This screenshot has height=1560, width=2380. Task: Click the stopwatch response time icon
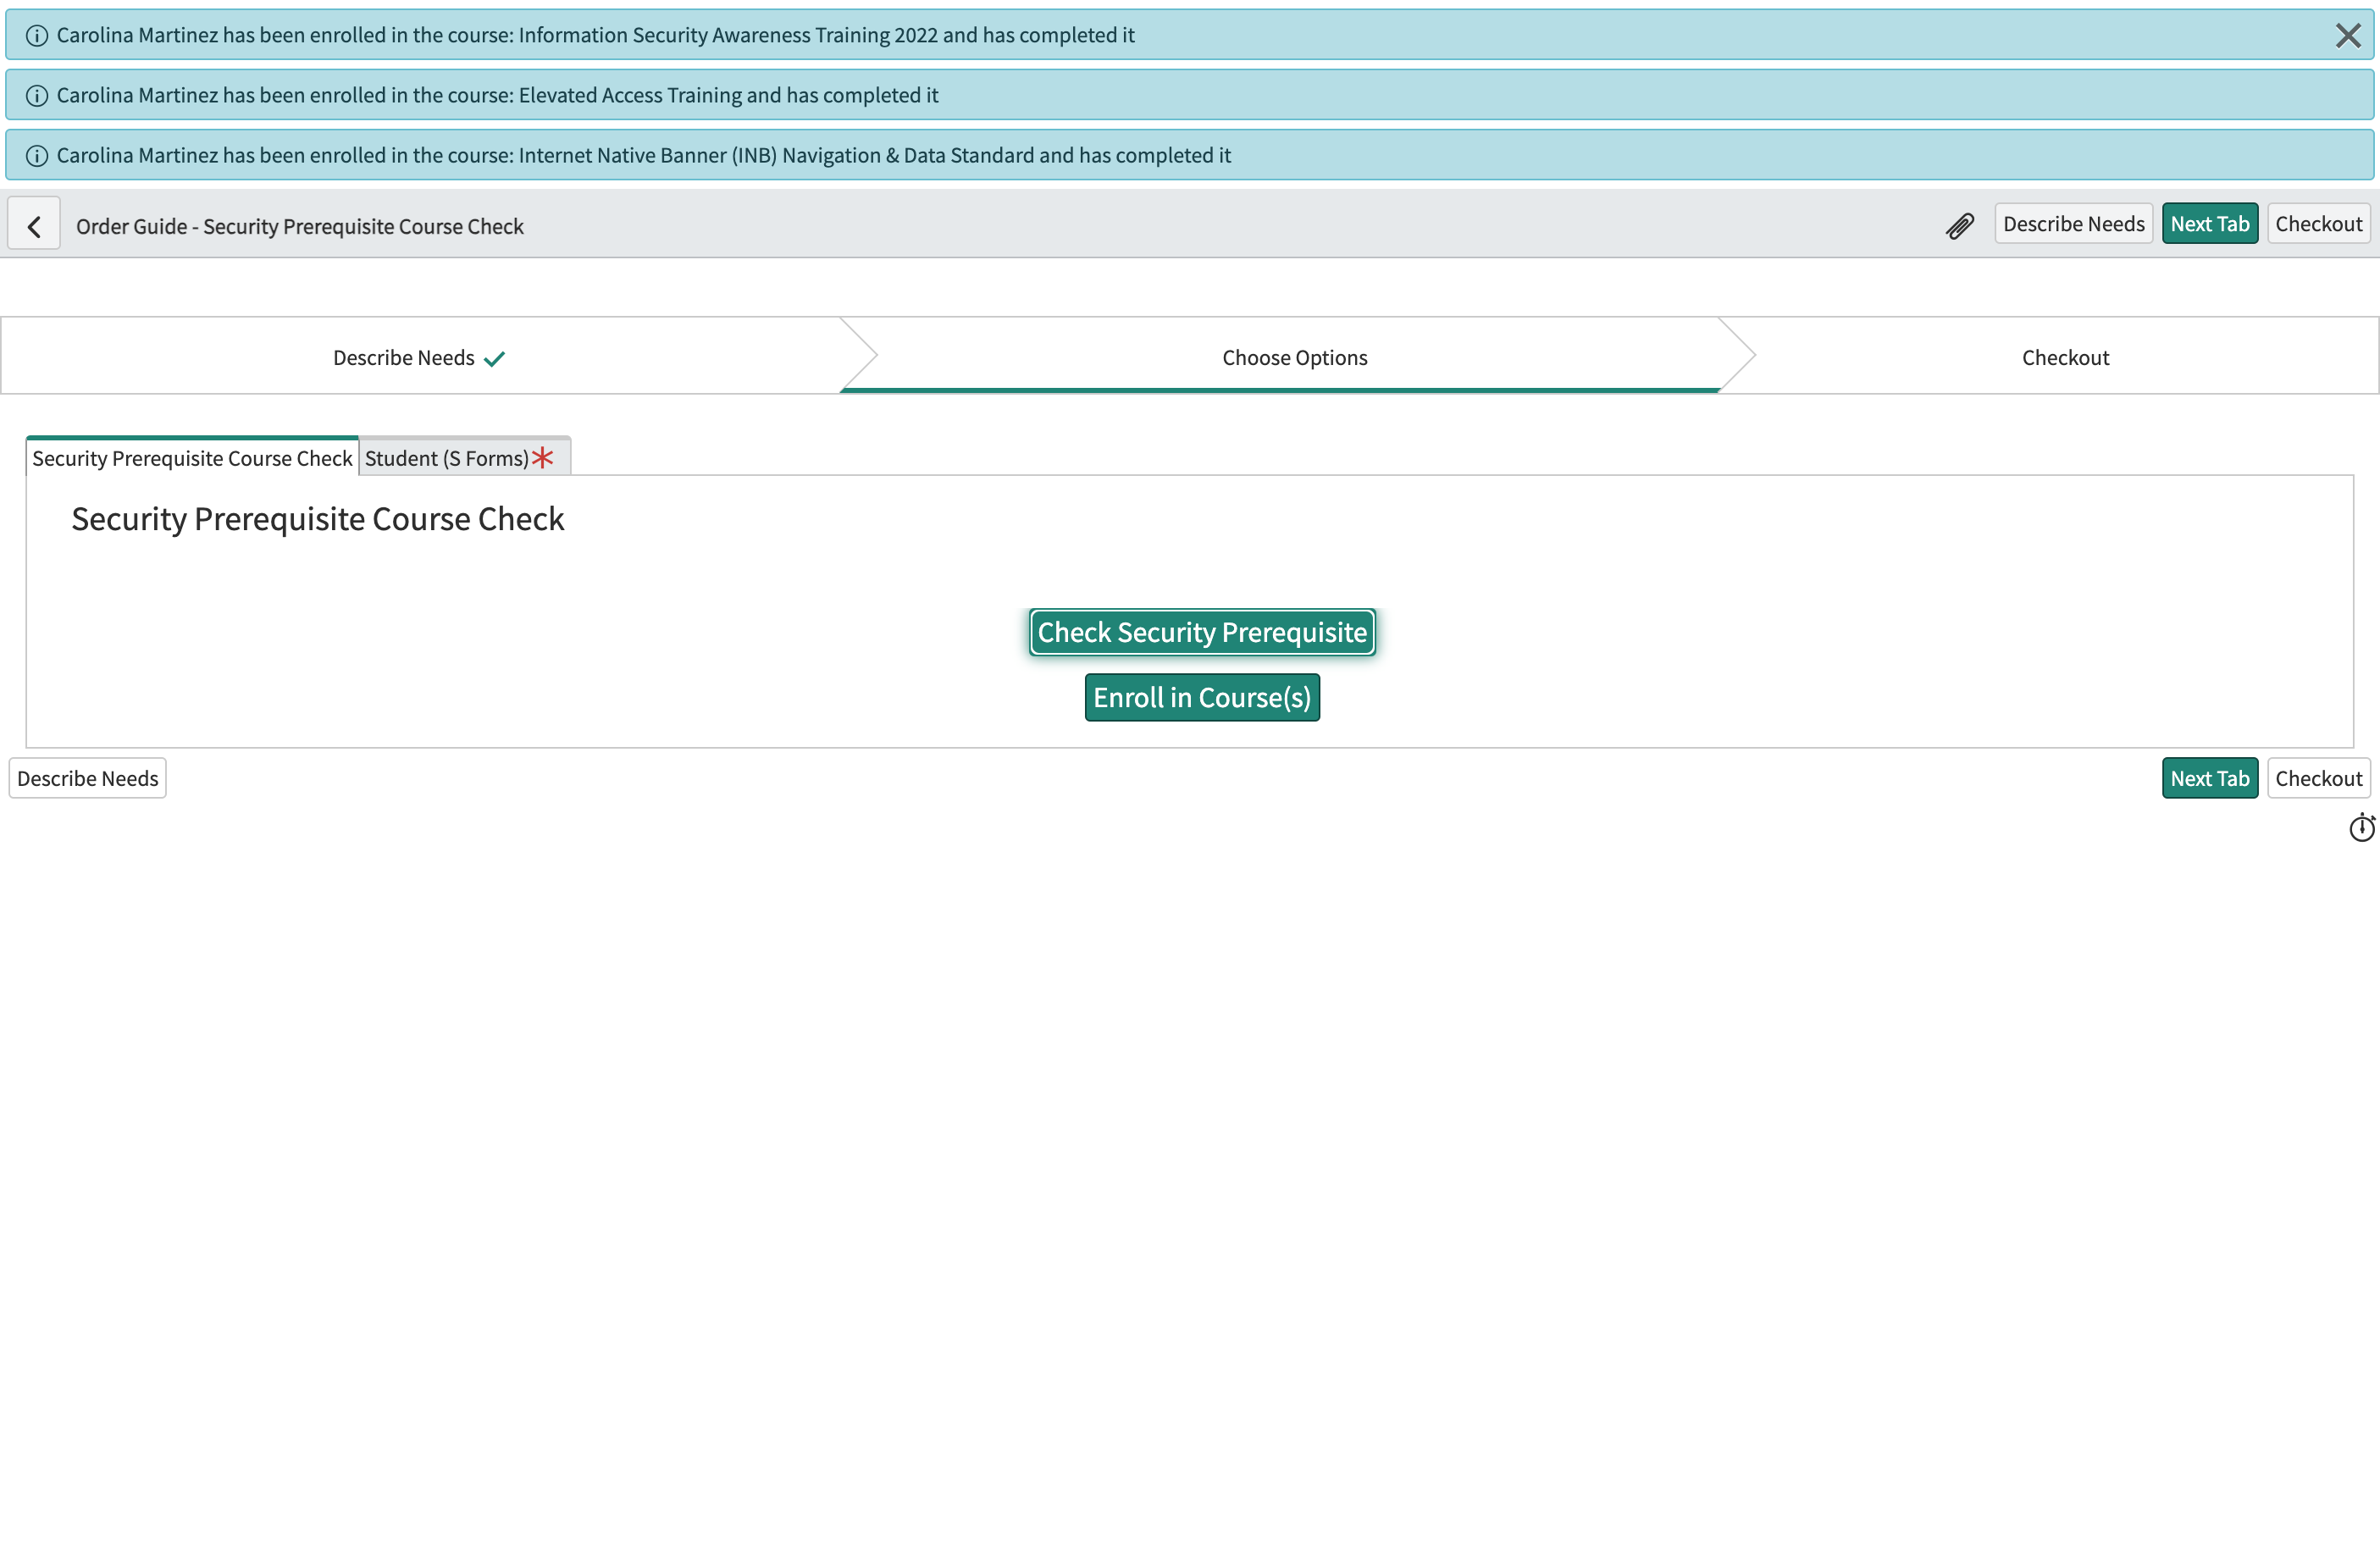click(2361, 828)
